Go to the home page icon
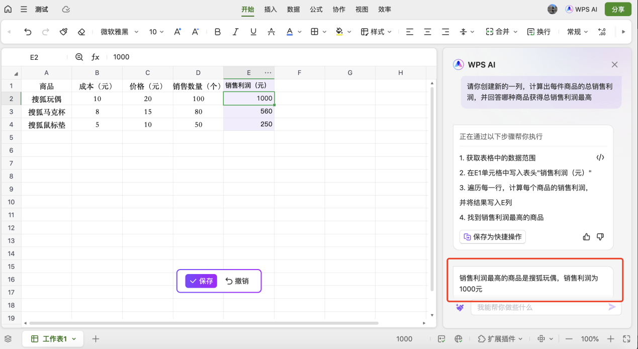Image resolution: width=638 pixels, height=349 pixels. (8, 9)
